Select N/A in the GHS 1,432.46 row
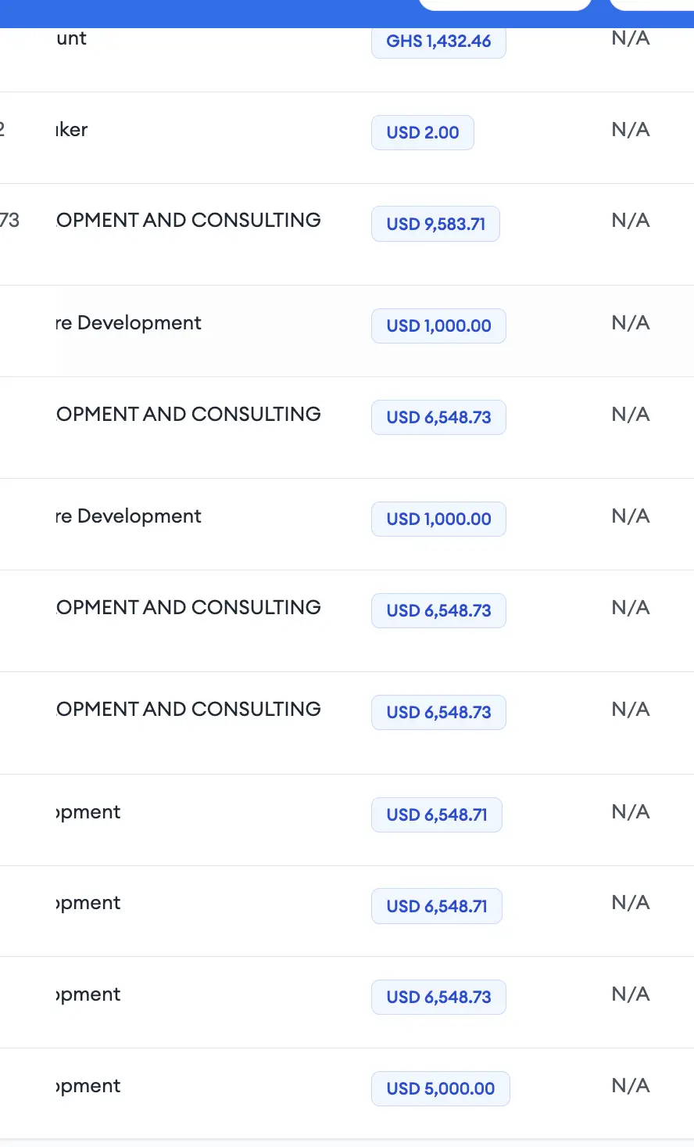 pos(631,38)
